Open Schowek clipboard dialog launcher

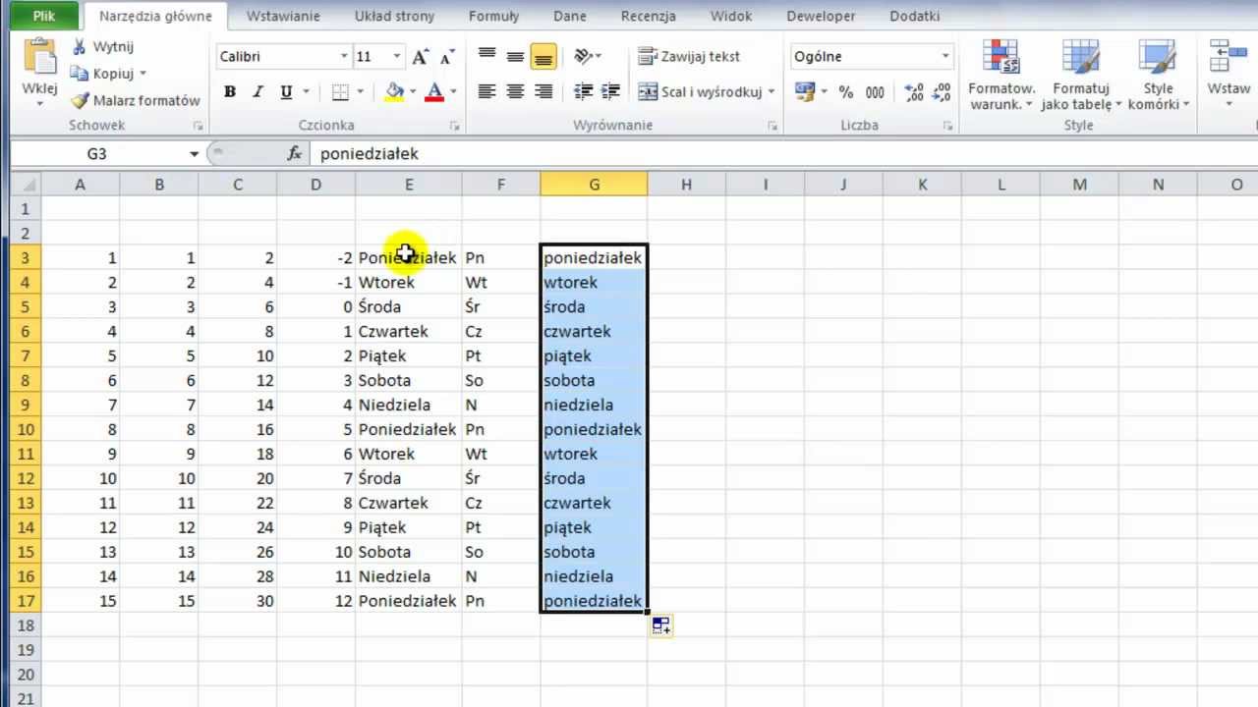pyautogui.click(x=198, y=126)
